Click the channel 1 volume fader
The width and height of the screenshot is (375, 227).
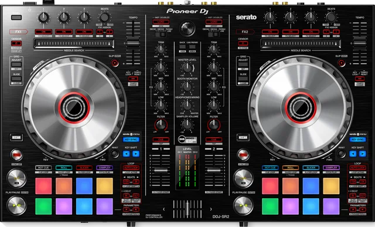[161, 170]
